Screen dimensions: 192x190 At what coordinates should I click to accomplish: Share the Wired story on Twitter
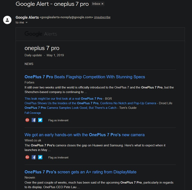pyautogui.click(x=40, y=157)
